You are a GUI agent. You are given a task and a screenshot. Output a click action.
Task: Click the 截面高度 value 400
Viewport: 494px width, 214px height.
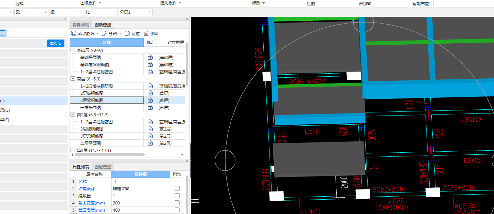pyautogui.click(x=141, y=210)
